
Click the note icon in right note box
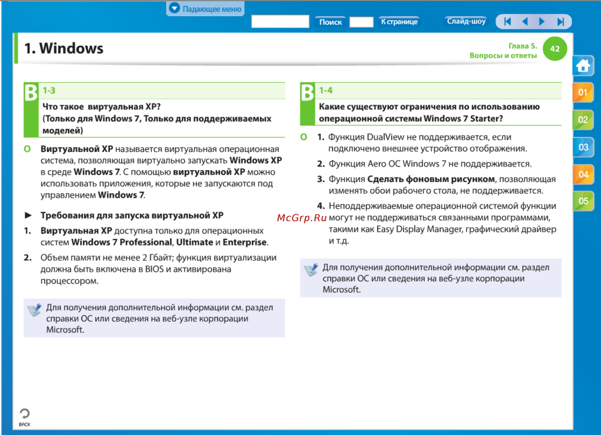tap(311, 270)
